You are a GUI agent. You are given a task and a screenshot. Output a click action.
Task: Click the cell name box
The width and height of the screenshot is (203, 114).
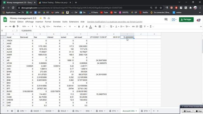tap(7, 31)
